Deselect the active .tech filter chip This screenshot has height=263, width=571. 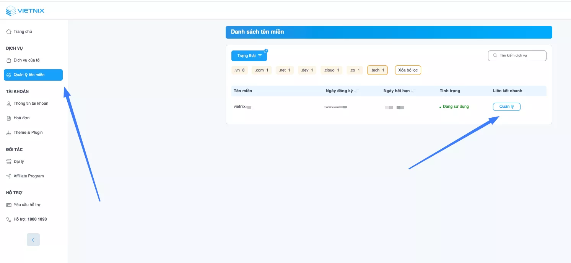[x=377, y=70]
